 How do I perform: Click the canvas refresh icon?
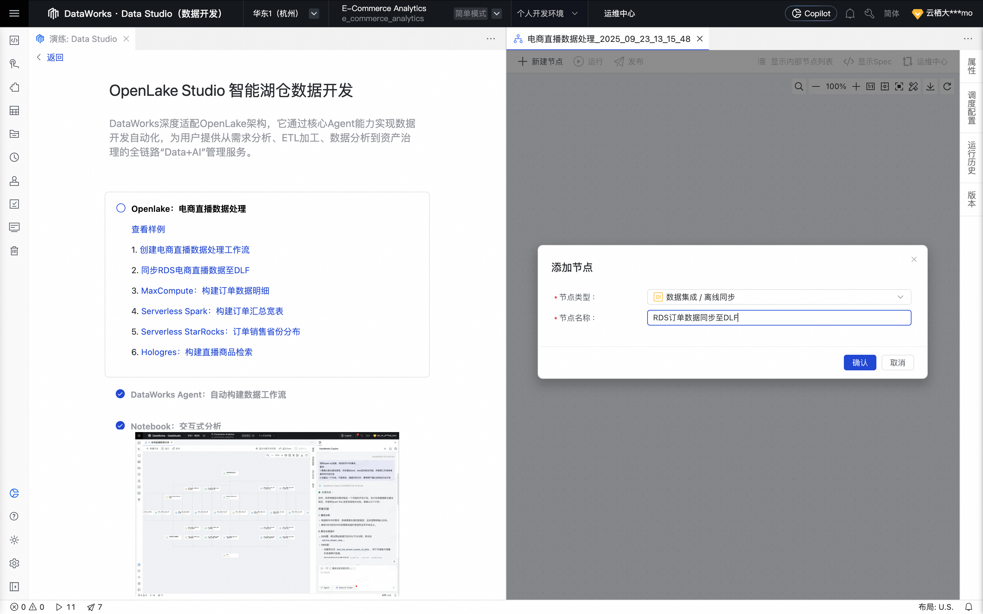(x=947, y=86)
